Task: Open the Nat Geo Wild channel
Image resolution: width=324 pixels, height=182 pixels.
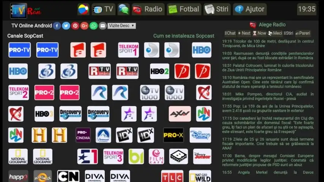Action: [200, 176]
